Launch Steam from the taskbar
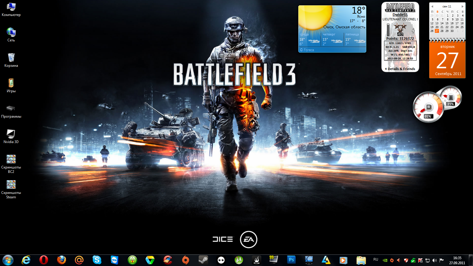Image resolution: width=473 pixels, height=266 pixels. pyautogui.click(x=203, y=260)
